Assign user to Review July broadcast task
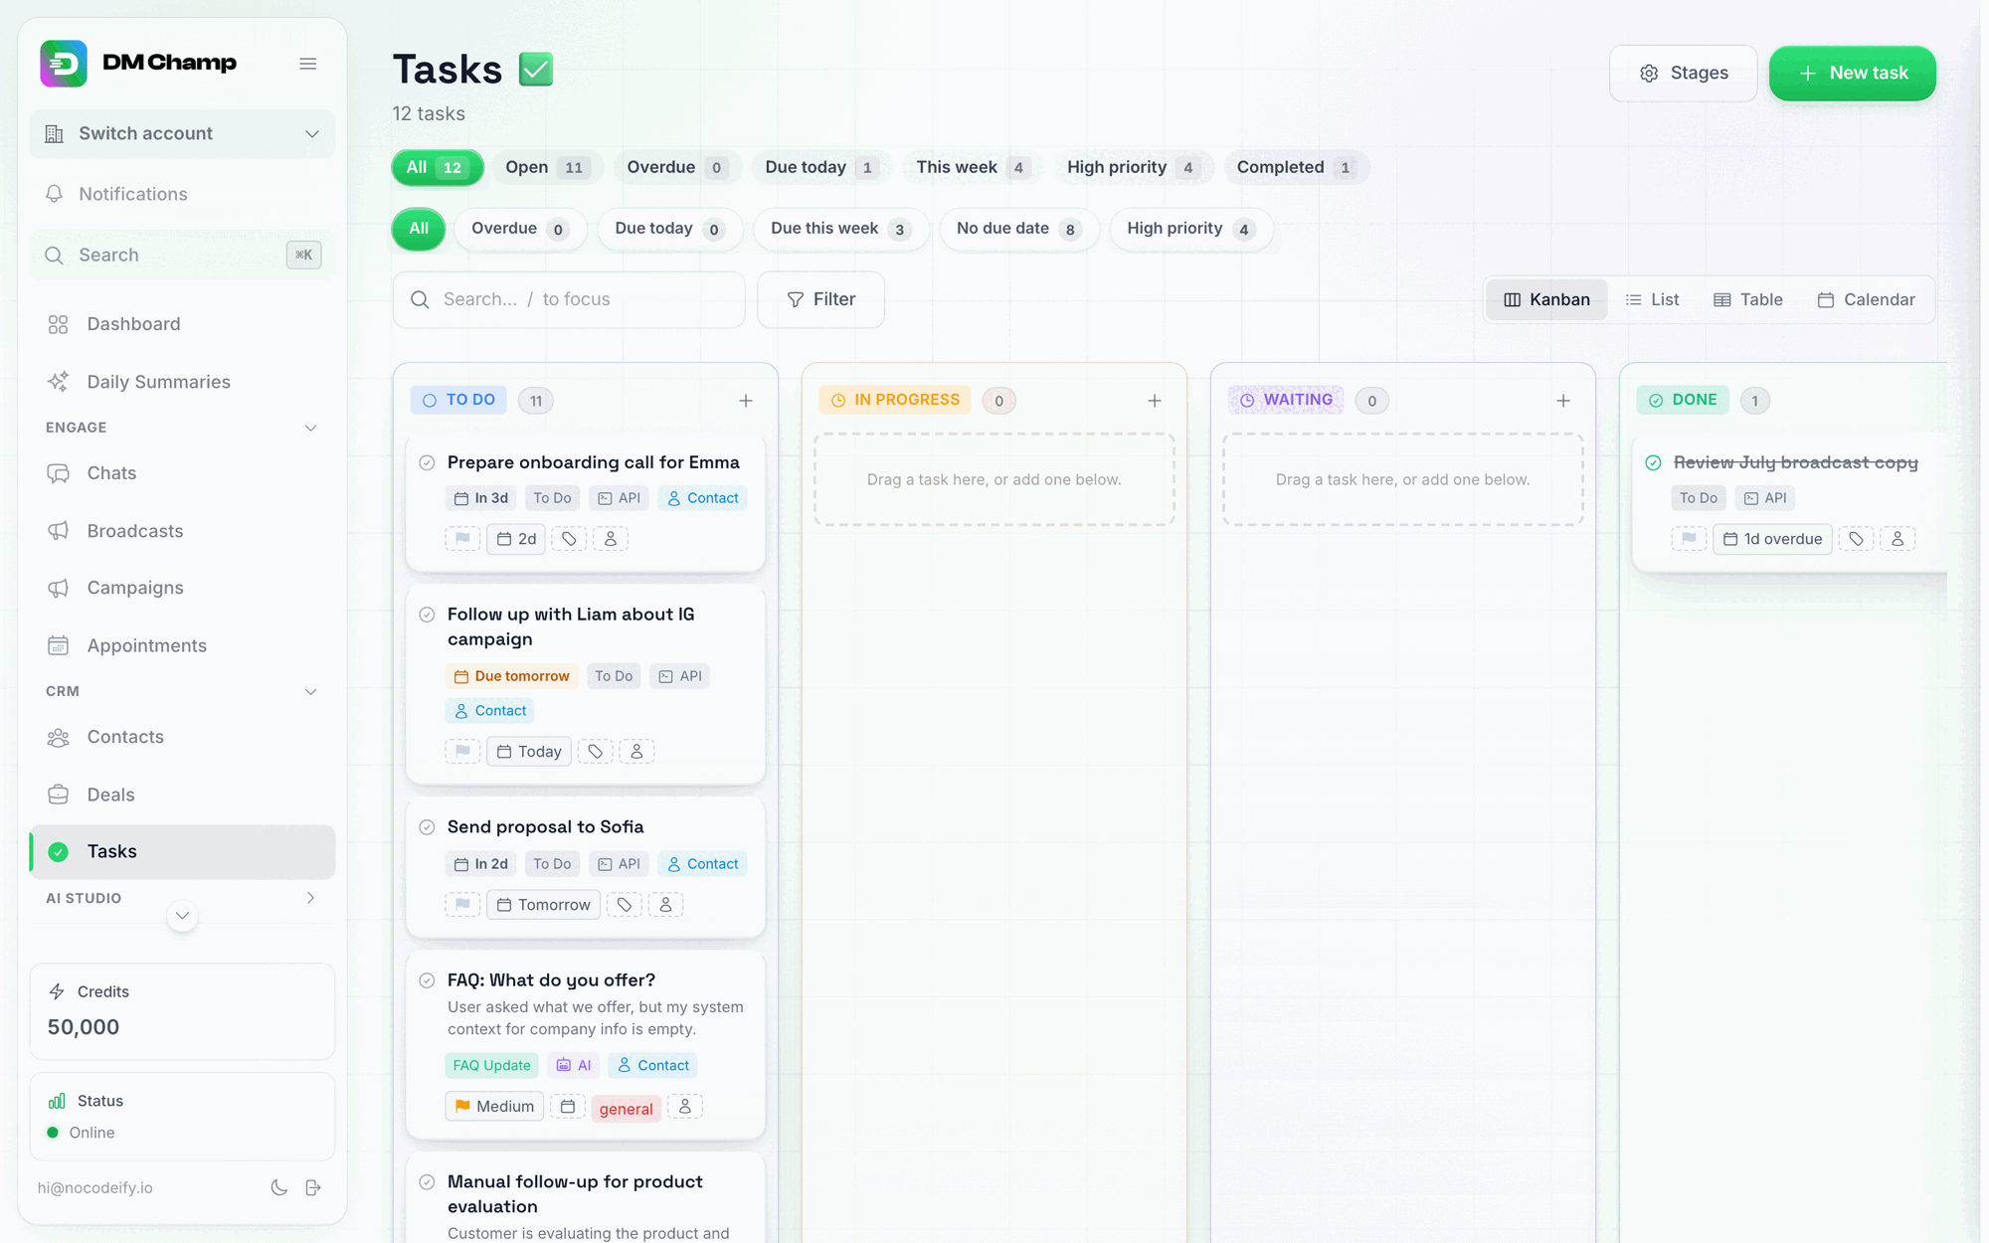The width and height of the screenshot is (1989, 1243). tap(1898, 539)
